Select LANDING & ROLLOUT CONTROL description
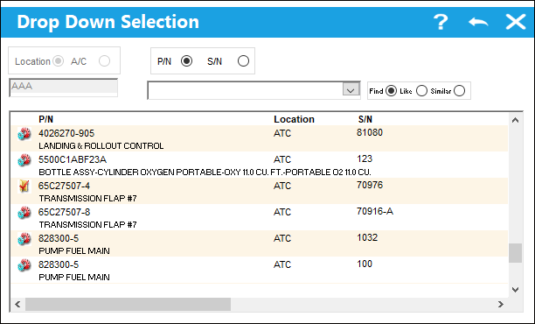This screenshot has height=324, width=535. pos(101,146)
